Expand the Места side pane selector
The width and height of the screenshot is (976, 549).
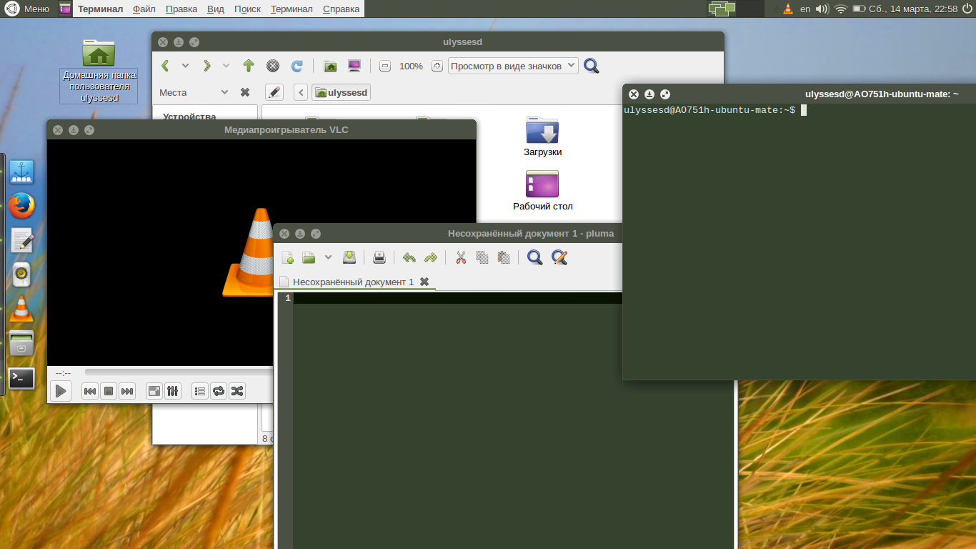coord(224,92)
